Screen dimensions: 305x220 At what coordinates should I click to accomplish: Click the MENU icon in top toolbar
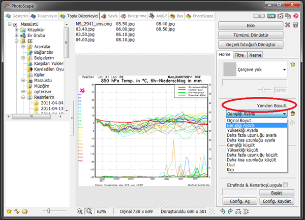[259, 17]
